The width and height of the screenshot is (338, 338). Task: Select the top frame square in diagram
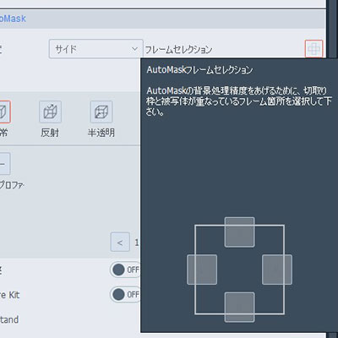click(240, 232)
